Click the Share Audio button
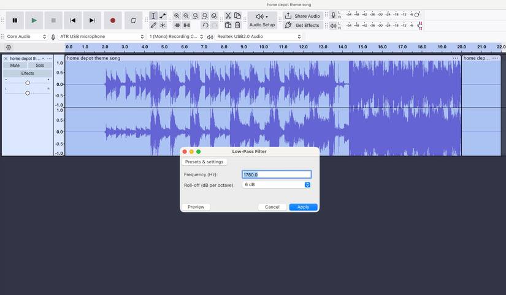This screenshot has height=295, width=506. (303, 16)
